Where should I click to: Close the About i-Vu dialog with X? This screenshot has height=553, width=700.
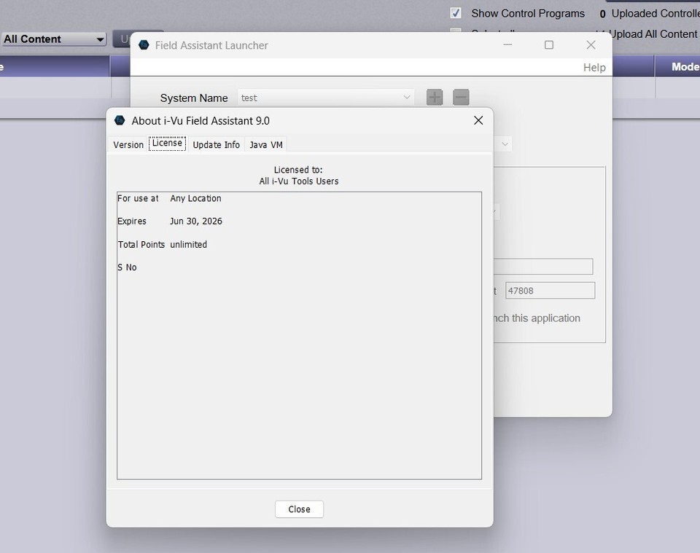click(478, 120)
